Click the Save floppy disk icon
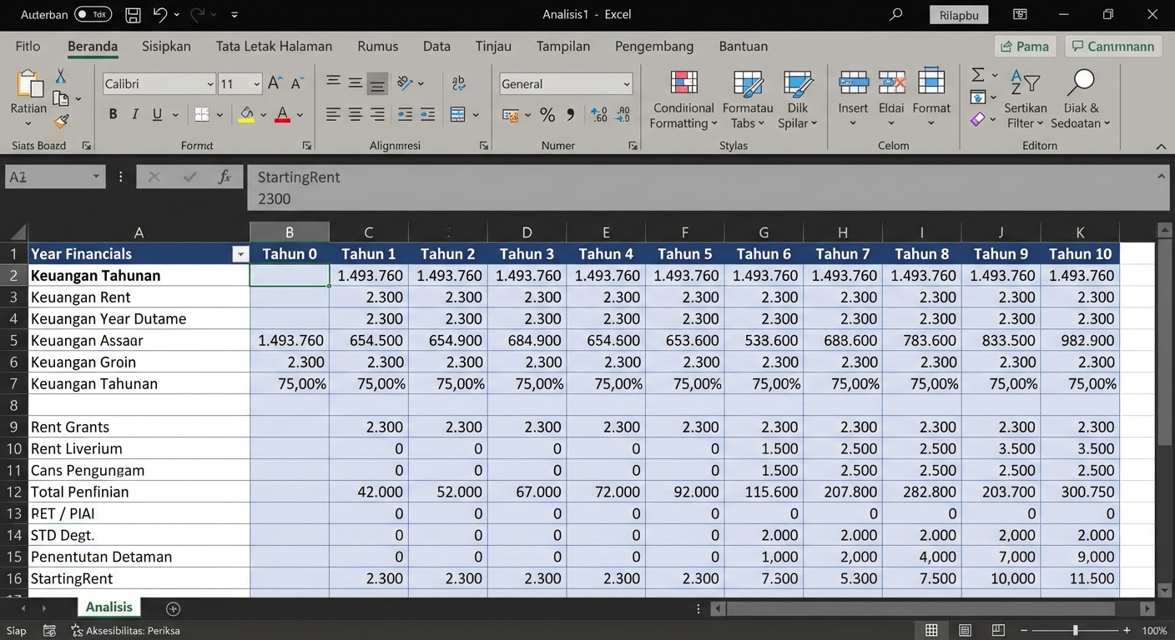 (x=133, y=15)
